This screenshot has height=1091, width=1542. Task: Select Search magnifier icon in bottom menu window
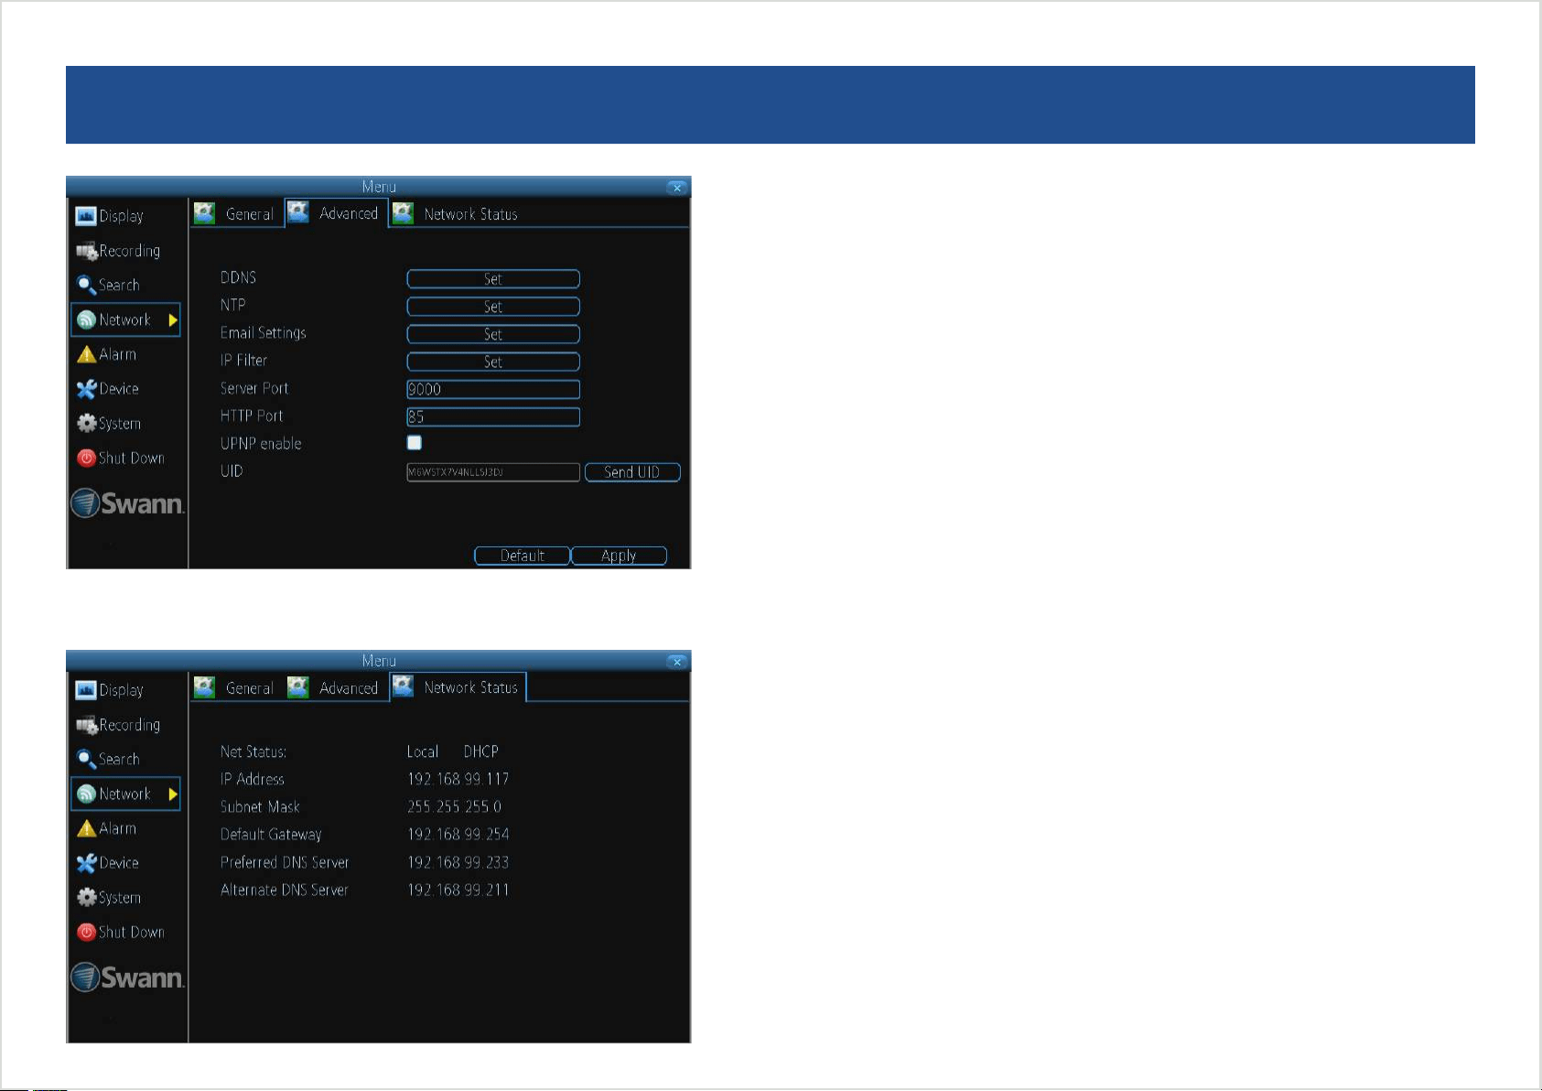(87, 760)
